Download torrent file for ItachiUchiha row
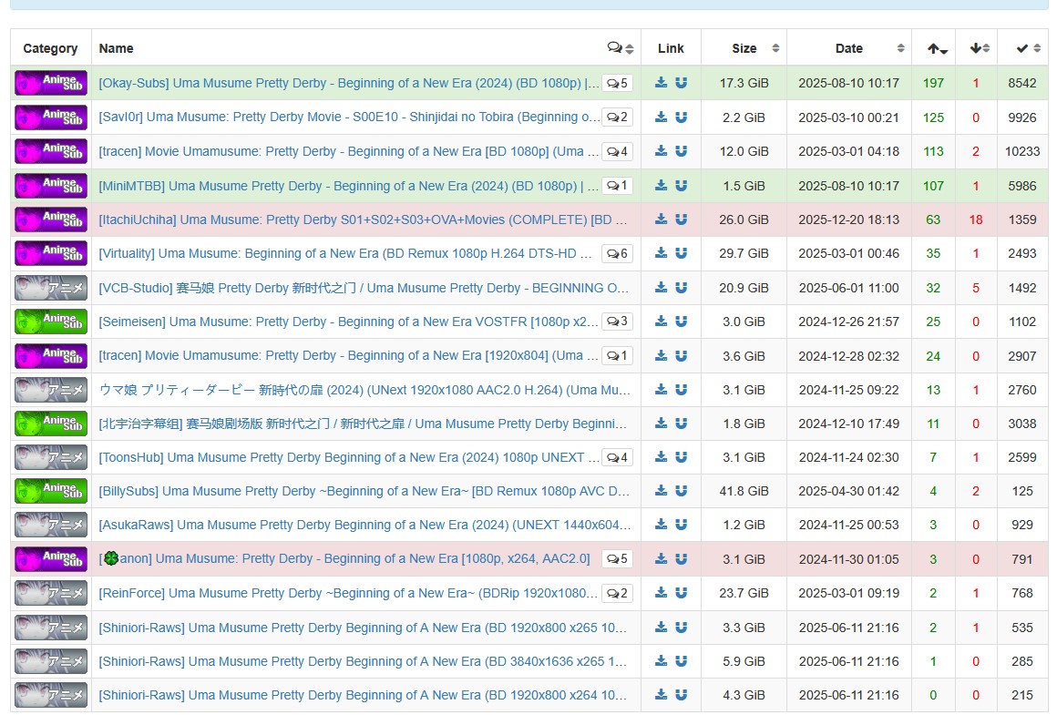The width and height of the screenshot is (1057, 725). pyautogui.click(x=662, y=219)
